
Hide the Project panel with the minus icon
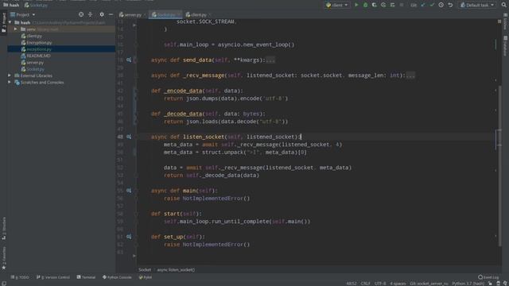[x=111, y=14]
